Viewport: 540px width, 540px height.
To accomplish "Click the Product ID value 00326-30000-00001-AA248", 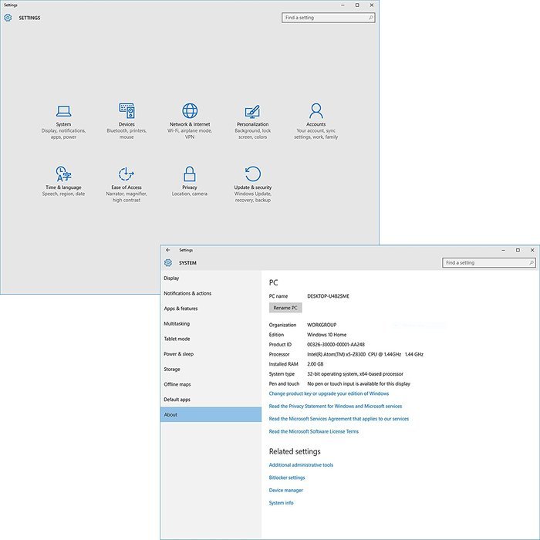I will pyautogui.click(x=336, y=344).
